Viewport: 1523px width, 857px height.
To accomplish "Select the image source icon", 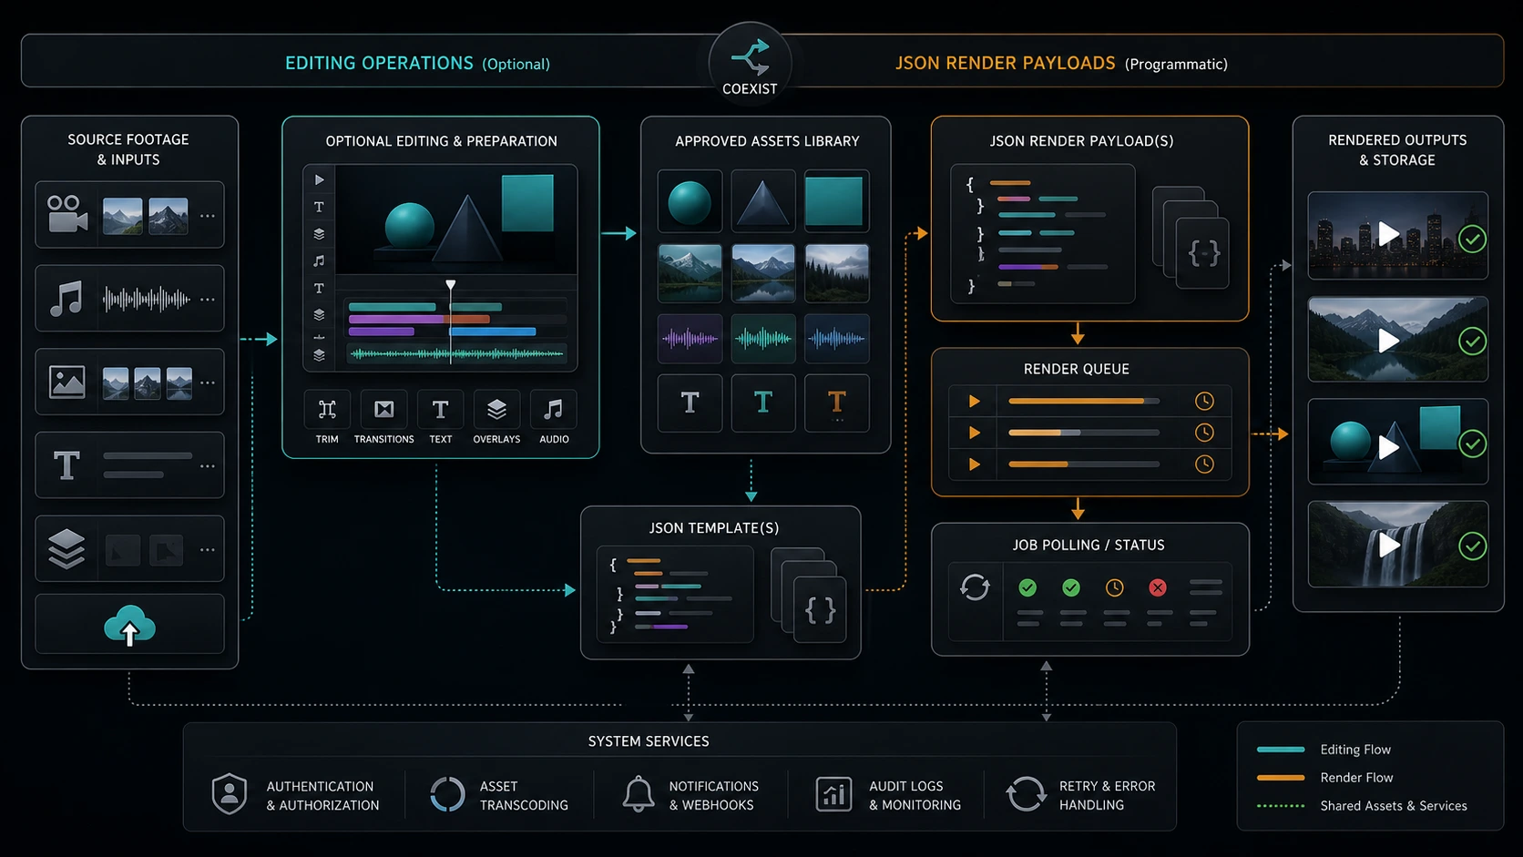I will (67, 382).
